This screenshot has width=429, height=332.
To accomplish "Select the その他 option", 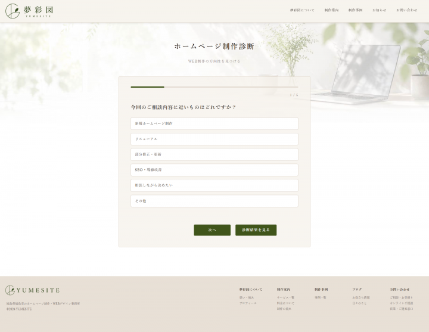I will click(214, 201).
